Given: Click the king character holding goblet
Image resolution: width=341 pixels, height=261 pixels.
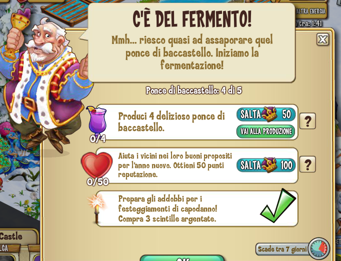Looking at the screenshot, I should pyautogui.click(x=44, y=82).
